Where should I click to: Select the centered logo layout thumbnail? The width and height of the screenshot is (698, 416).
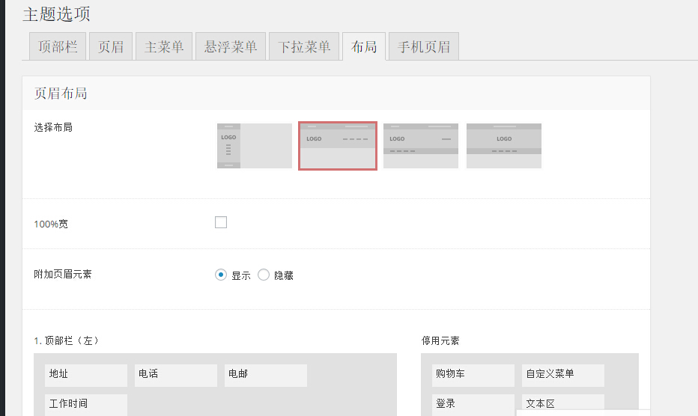point(503,146)
